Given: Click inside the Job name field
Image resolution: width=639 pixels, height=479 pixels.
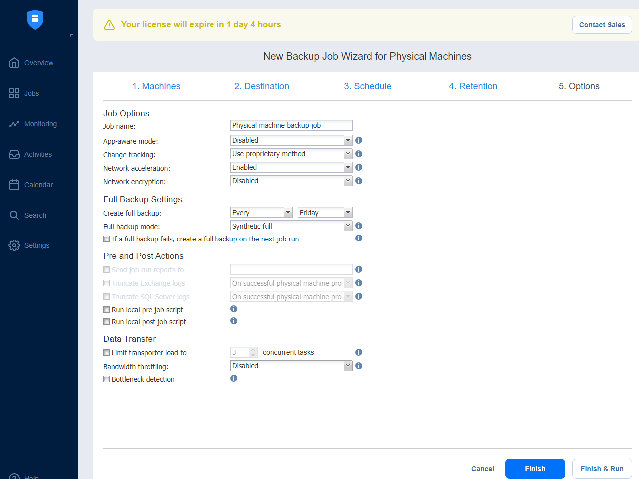Looking at the screenshot, I should coord(291,125).
